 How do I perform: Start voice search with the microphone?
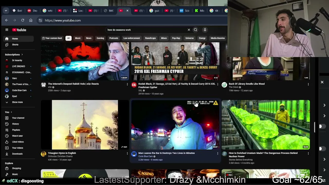[x=205, y=30]
